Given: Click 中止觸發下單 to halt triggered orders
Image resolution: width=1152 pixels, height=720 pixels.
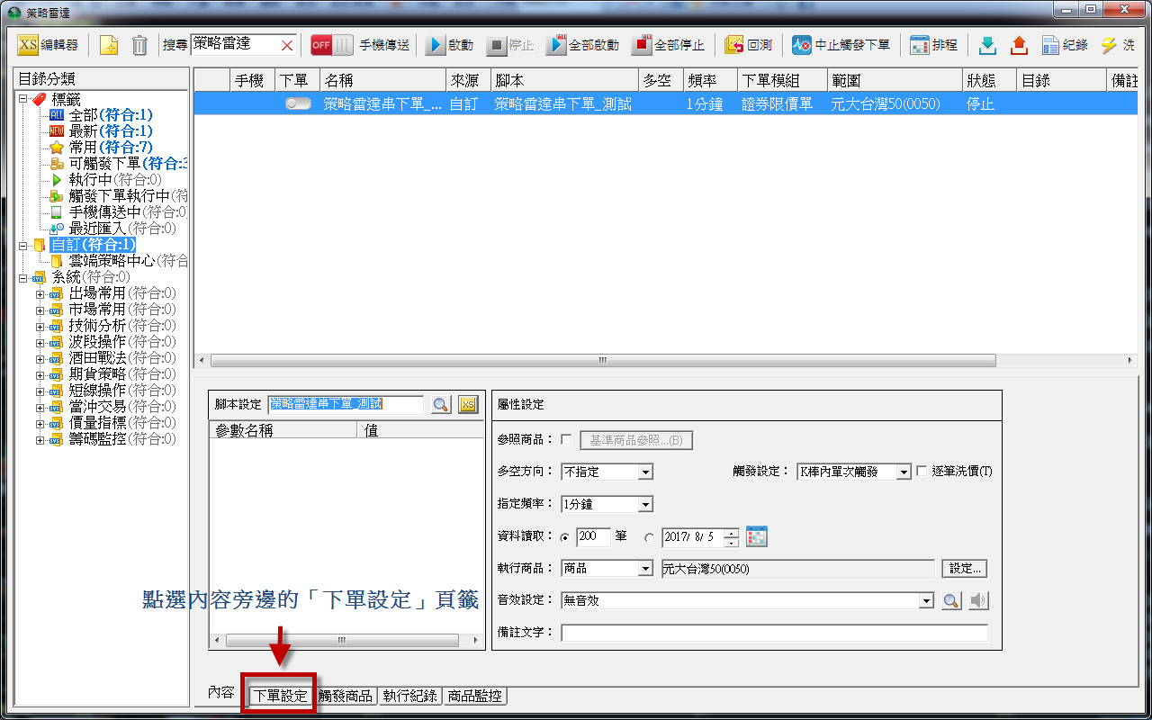Looking at the screenshot, I should (841, 45).
